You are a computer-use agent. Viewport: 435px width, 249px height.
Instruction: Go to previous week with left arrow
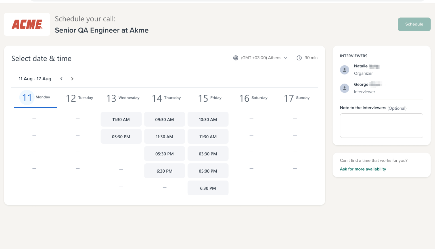pos(61,79)
